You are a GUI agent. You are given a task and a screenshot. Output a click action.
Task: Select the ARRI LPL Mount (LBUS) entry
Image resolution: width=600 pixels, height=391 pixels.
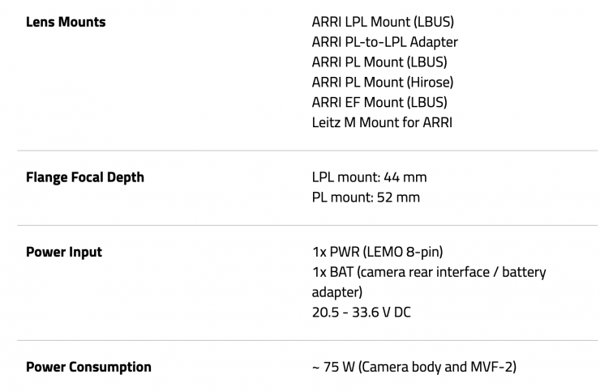384,22
